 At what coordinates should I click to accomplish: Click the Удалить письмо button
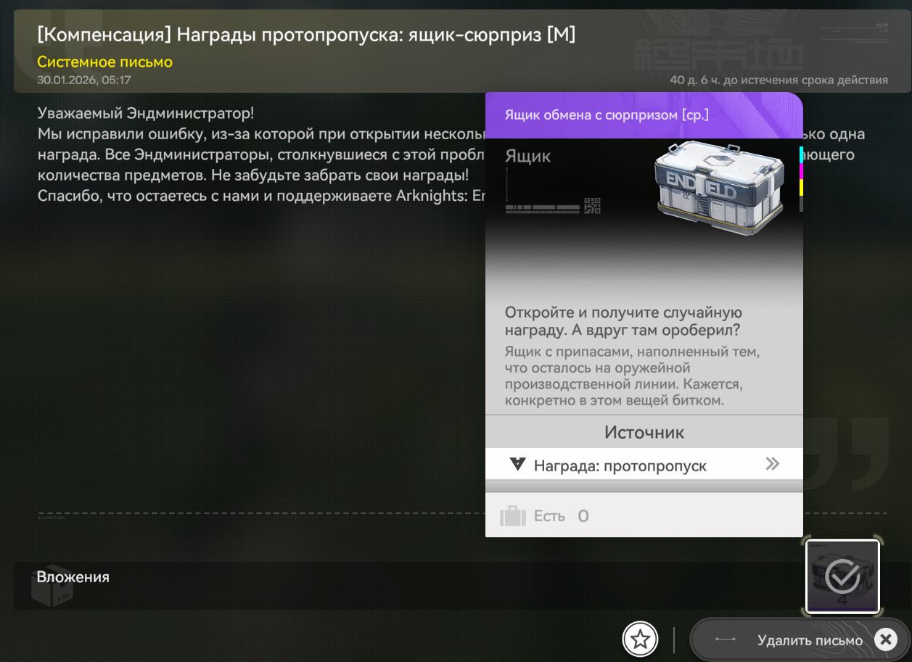tap(800, 640)
